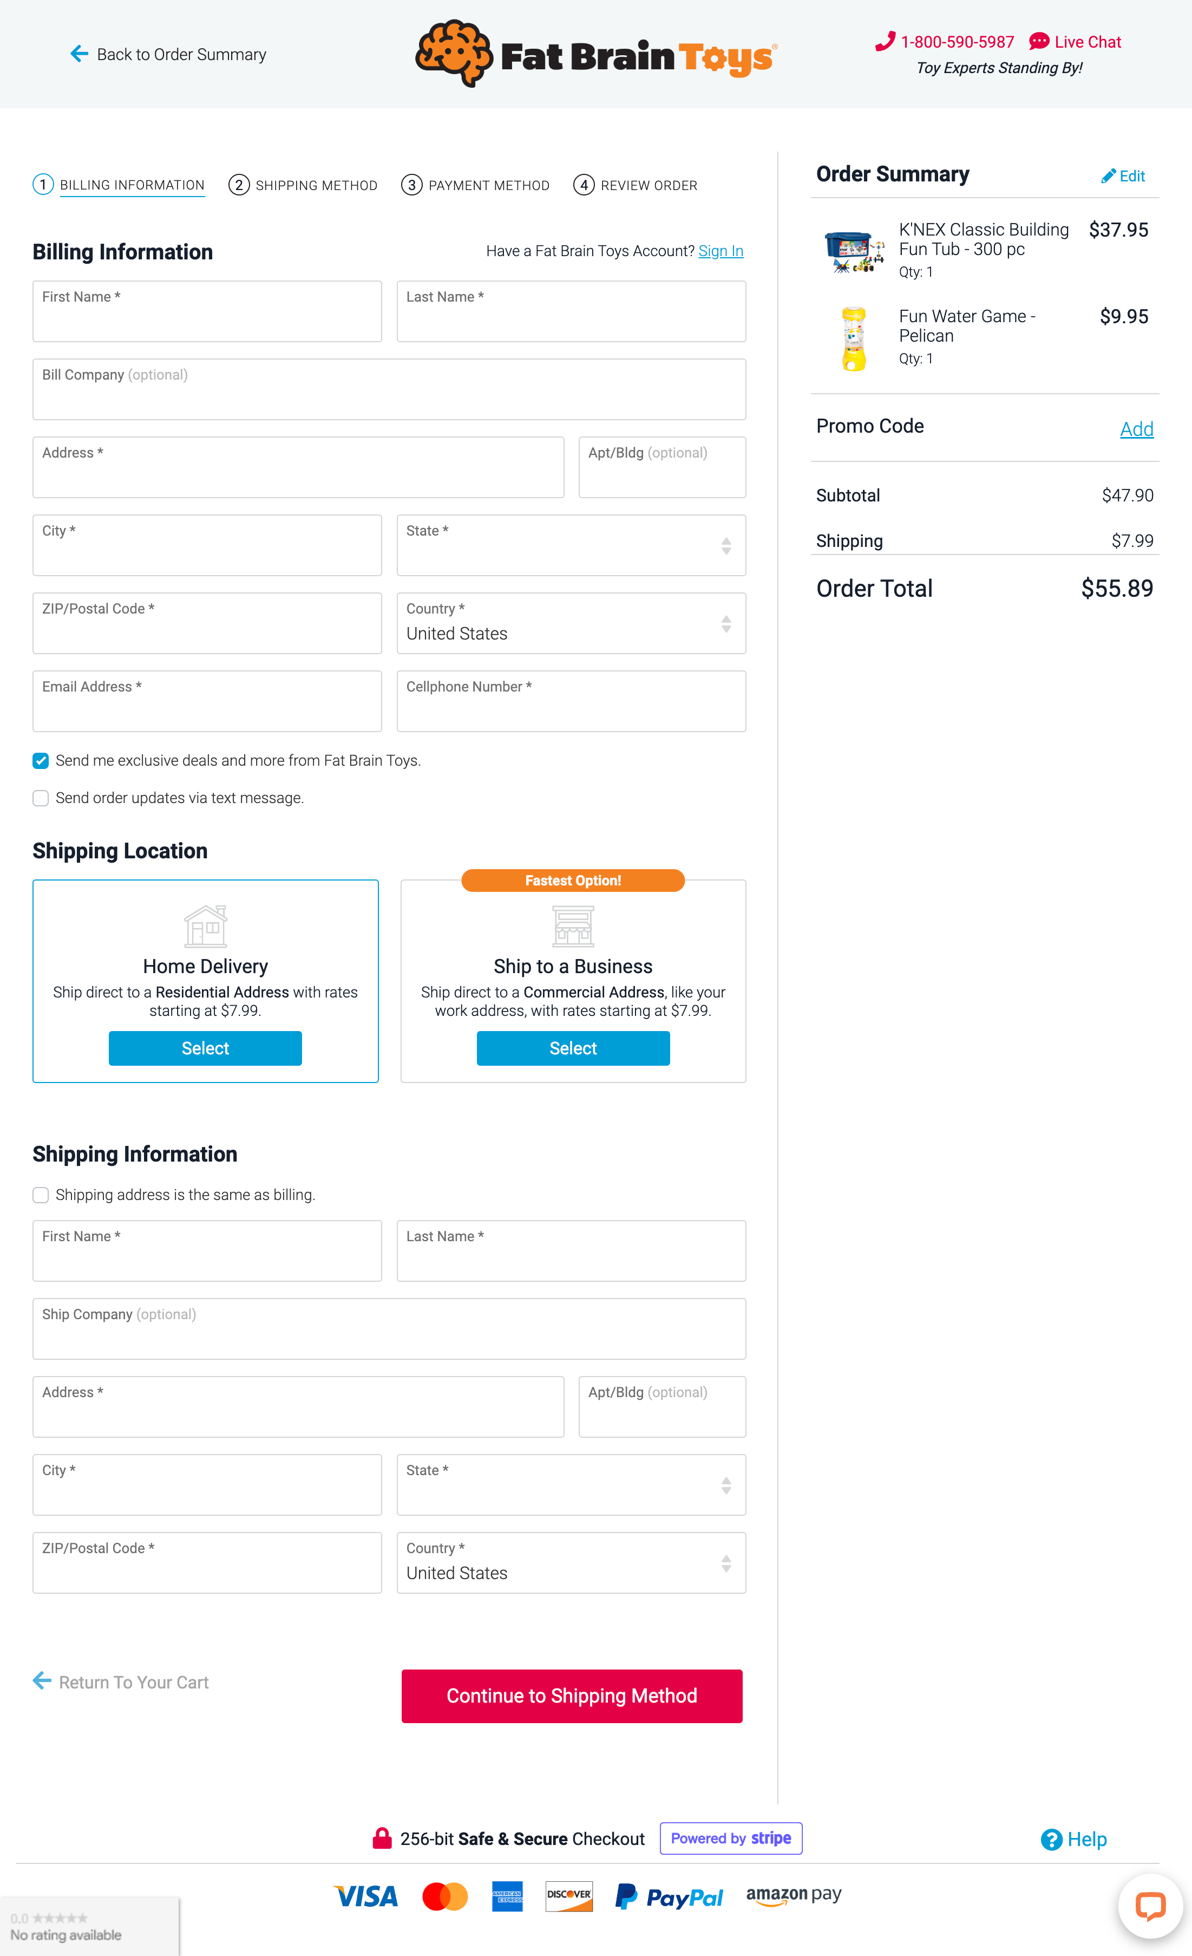Screen dimensions: 1192x1956
Task: Open the billing Country dropdown
Action: (x=571, y=624)
